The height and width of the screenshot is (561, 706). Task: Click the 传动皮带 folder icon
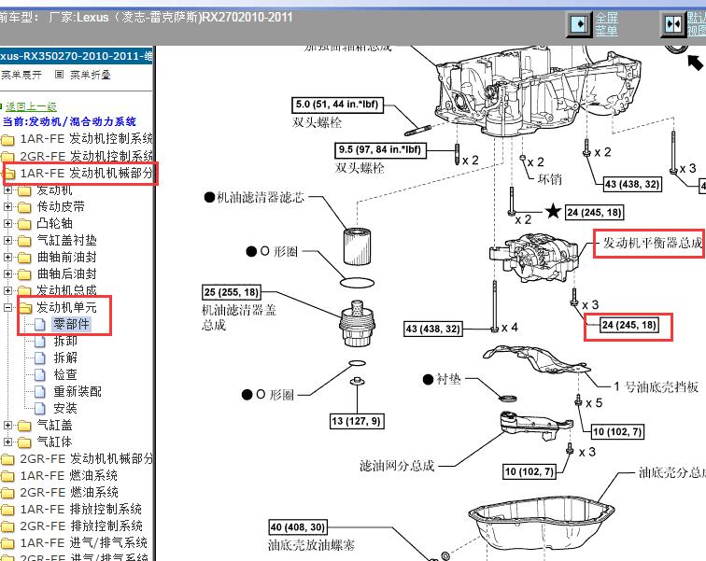click(24, 207)
